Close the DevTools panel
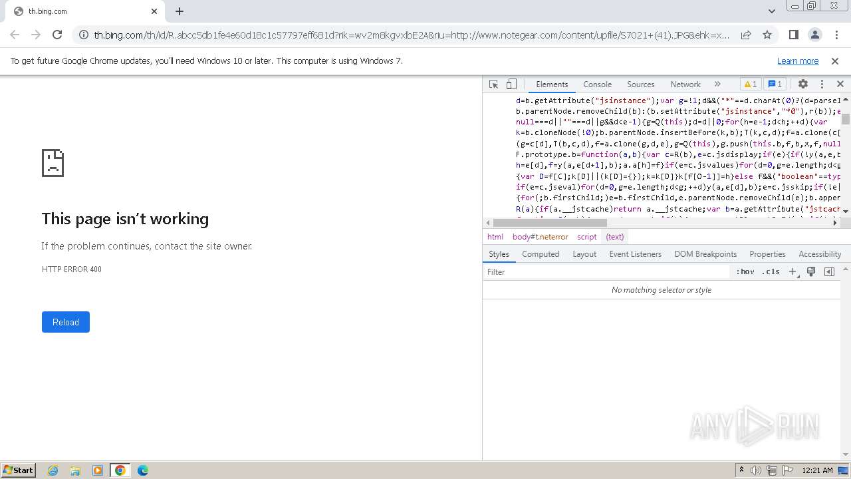 (840, 84)
